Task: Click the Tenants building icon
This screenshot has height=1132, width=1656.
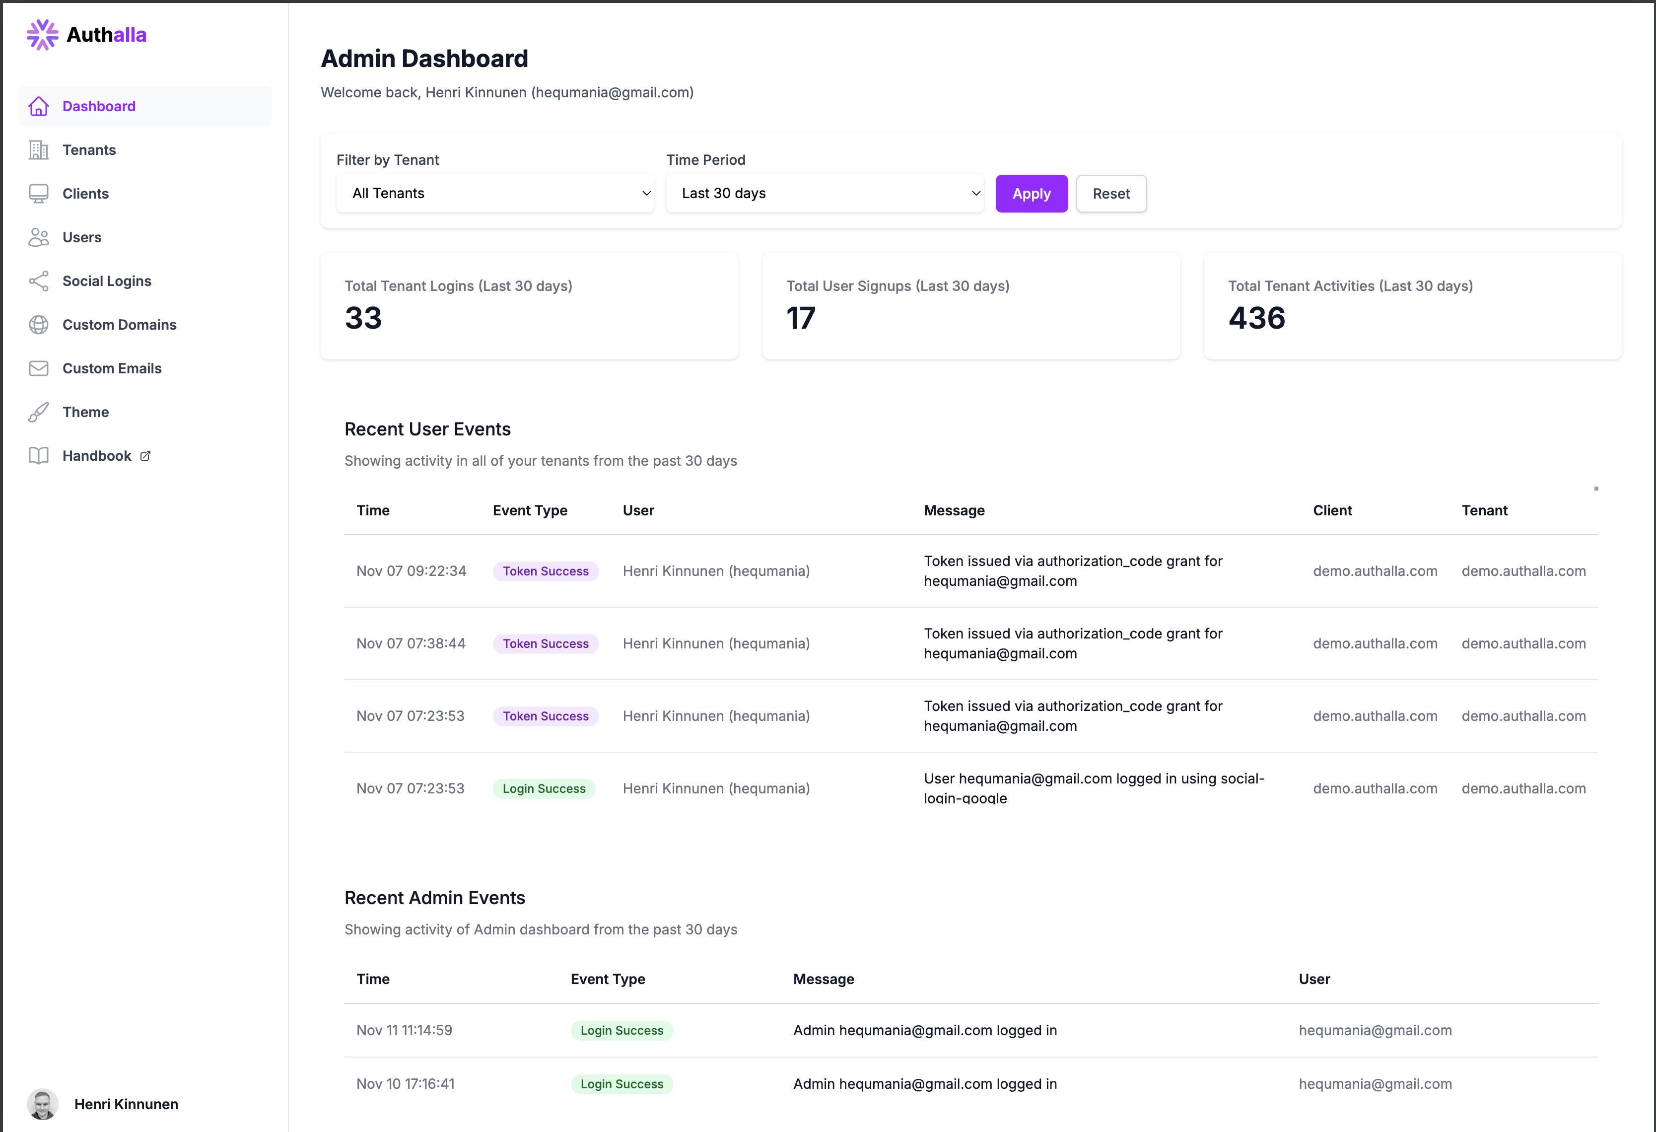Action: point(39,150)
